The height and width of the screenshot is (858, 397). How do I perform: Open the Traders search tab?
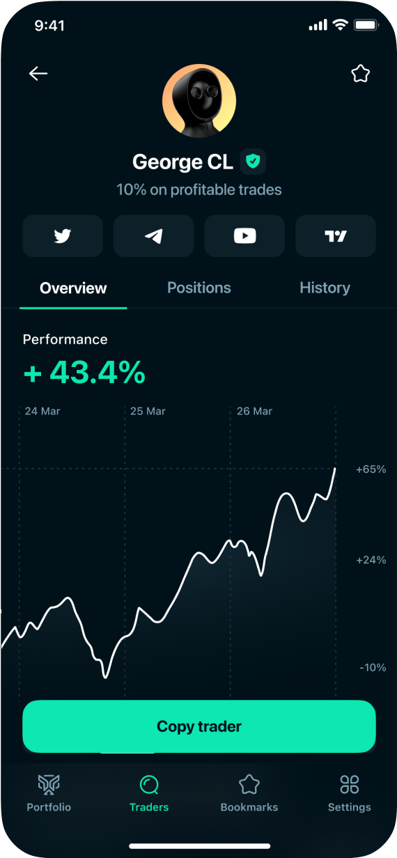click(x=149, y=793)
